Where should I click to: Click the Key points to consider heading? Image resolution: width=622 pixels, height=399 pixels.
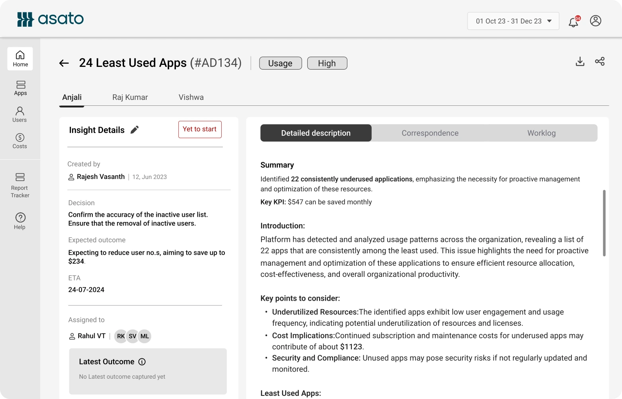[x=300, y=298]
